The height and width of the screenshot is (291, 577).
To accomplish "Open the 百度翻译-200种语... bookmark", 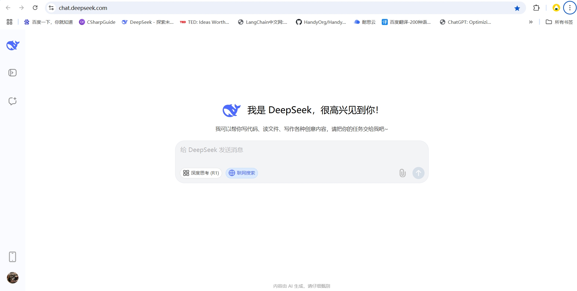I will coord(406,22).
